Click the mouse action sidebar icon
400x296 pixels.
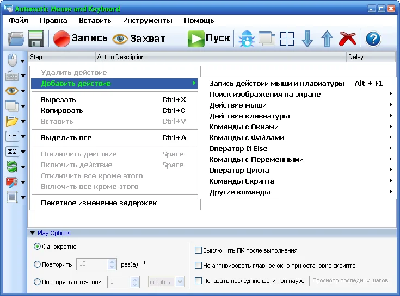(x=12, y=60)
